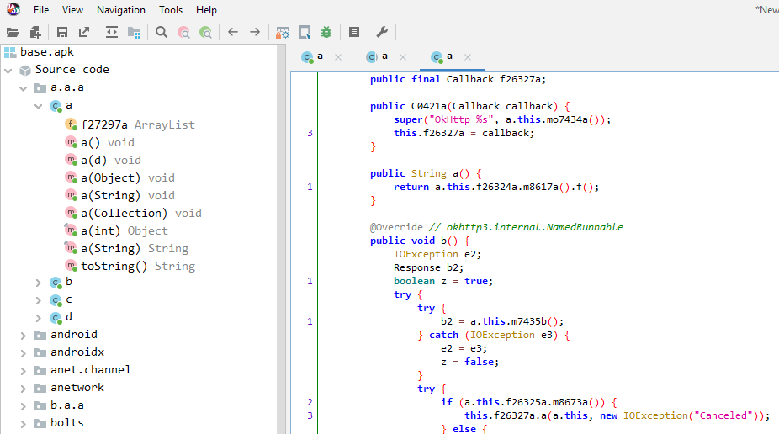Click the Open file toolbar icon
This screenshot has width=779, height=434.
pos(12,32)
